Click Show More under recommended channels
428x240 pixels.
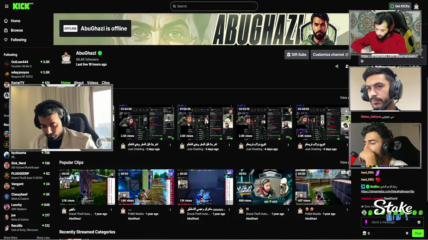10,238
